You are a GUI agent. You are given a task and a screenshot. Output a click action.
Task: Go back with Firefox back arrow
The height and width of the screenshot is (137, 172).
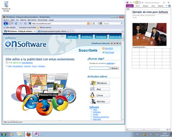click(x=6, y=23)
